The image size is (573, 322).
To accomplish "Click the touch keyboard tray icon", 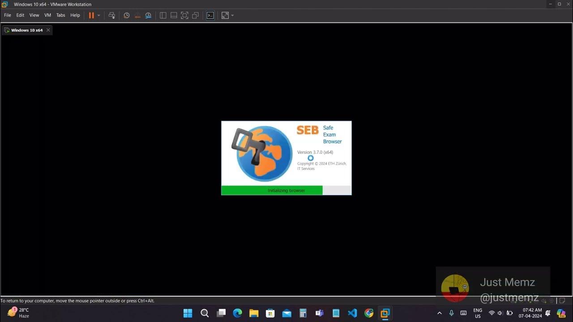I will click(463, 313).
